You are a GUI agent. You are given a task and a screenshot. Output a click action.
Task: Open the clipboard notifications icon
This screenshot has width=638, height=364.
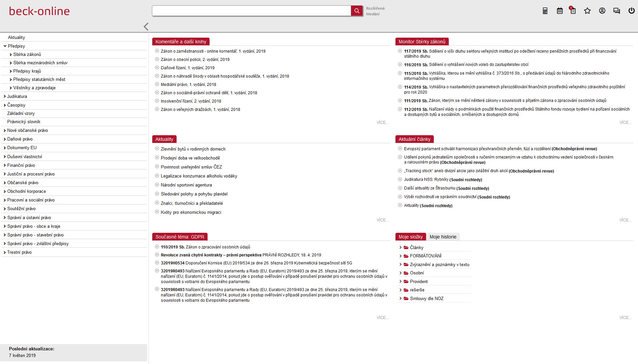pyautogui.click(x=573, y=11)
